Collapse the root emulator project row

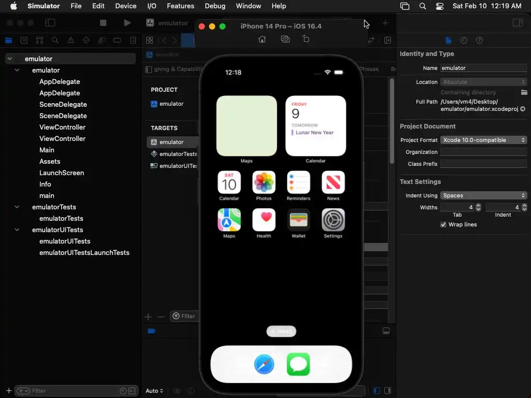[x=10, y=59]
